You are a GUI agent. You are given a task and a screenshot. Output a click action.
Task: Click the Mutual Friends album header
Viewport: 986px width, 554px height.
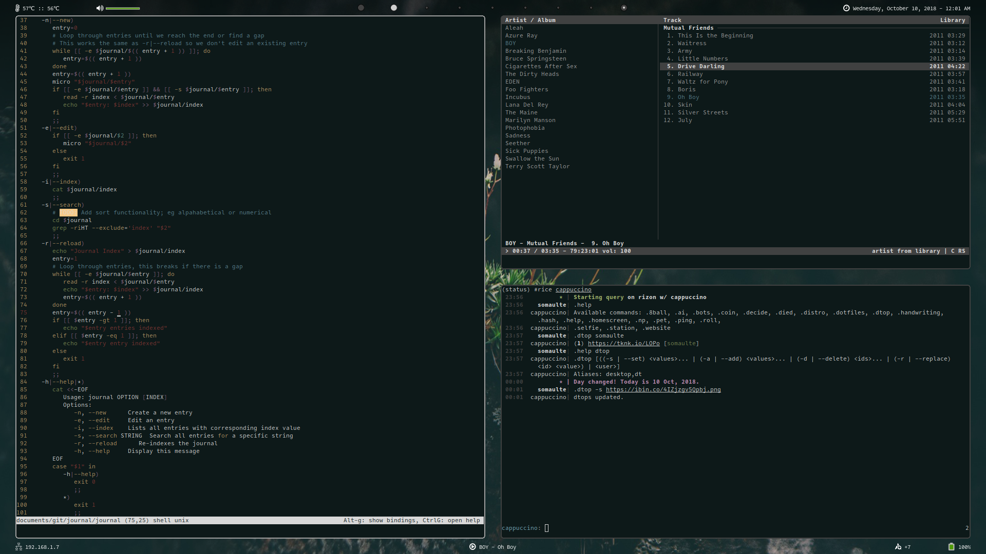click(x=688, y=28)
